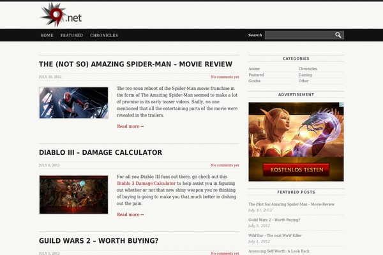Select the Anime category

point(254,69)
